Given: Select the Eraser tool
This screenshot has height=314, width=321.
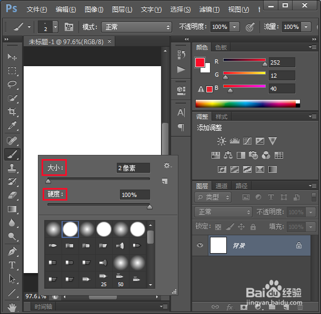Looking at the screenshot, I should pos(12,195).
